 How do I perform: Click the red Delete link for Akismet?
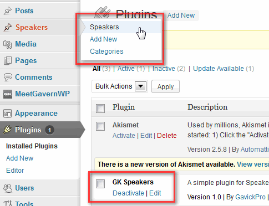point(167,136)
